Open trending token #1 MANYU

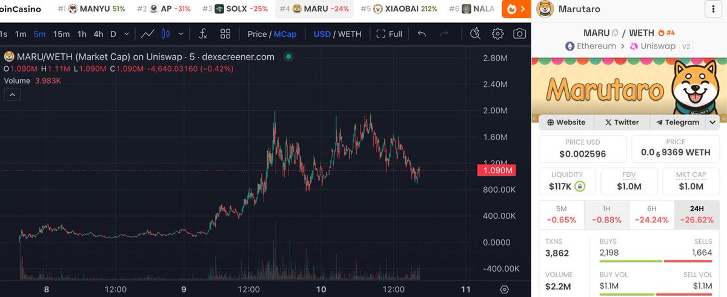point(91,9)
